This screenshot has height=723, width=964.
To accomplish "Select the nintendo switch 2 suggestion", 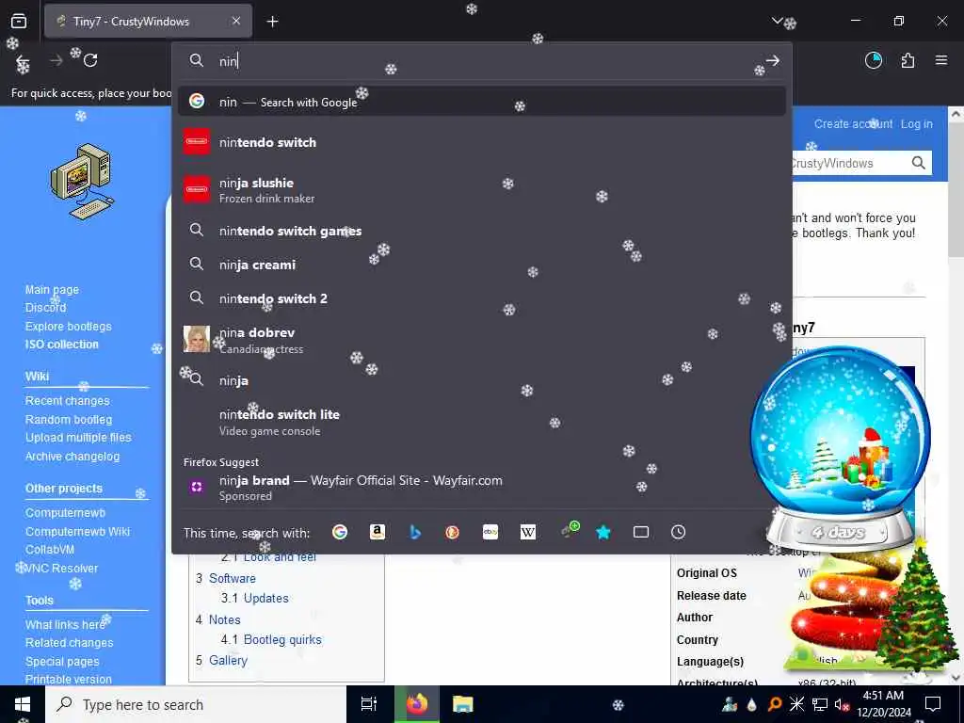I will tap(482, 298).
